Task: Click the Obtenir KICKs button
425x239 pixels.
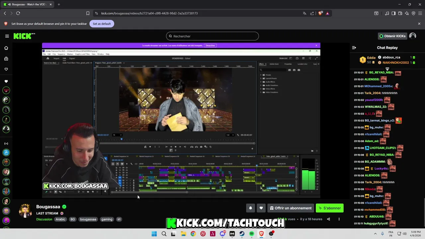Action: [x=392, y=36]
